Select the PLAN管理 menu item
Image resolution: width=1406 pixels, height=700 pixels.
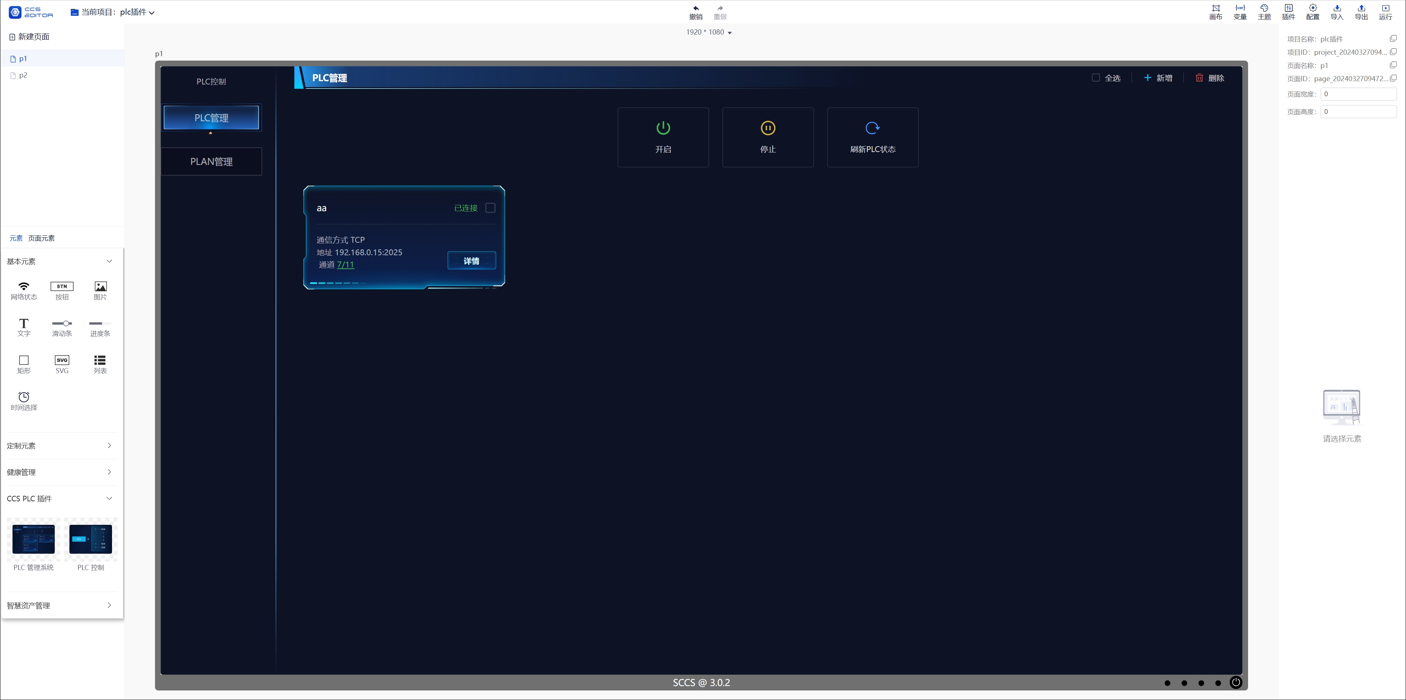[211, 162]
